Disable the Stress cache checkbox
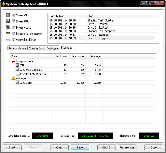 click(x=13, y=28)
